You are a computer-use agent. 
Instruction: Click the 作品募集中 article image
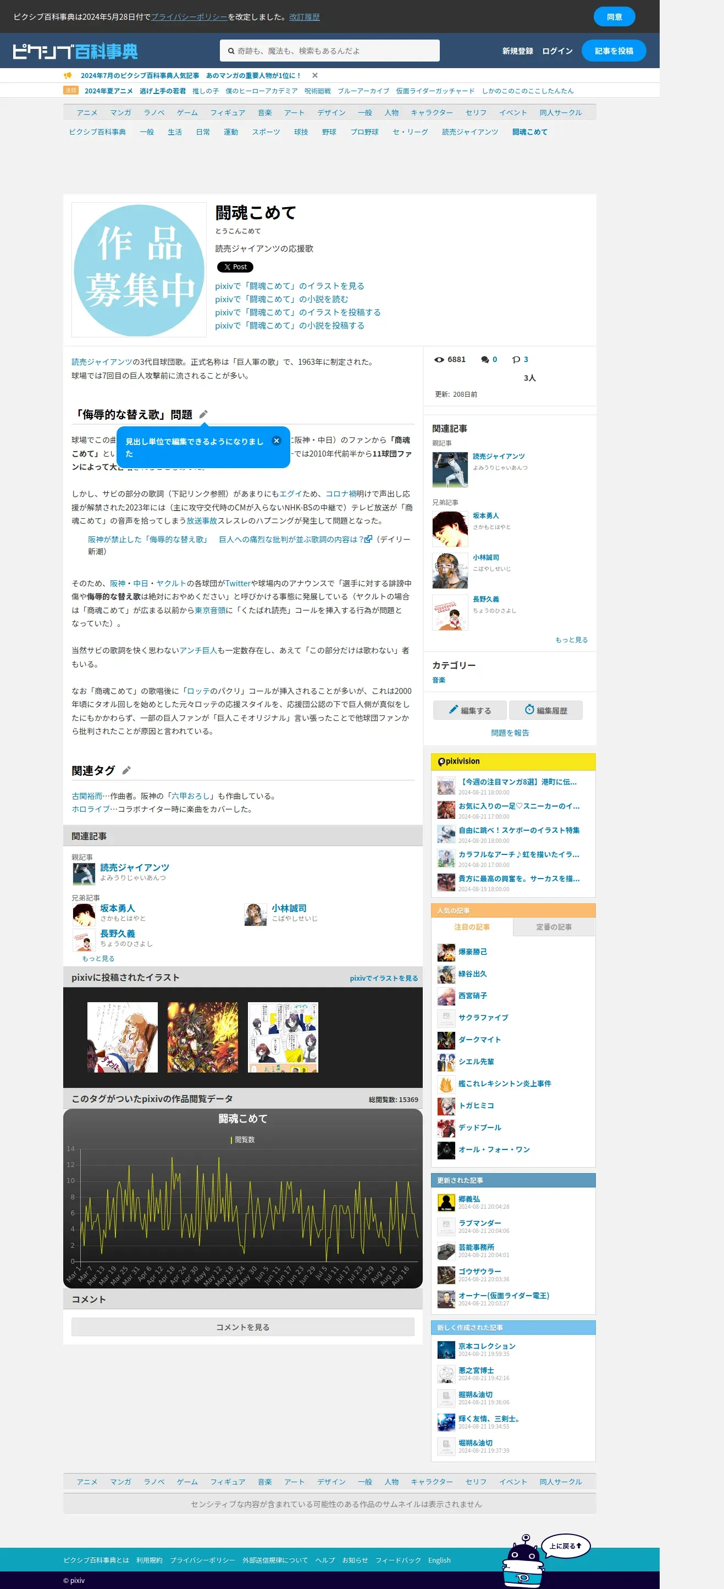click(139, 270)
